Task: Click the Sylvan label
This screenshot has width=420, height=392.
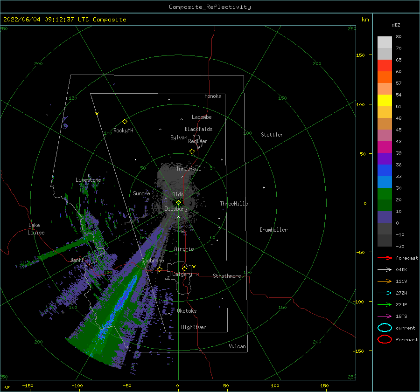Action: pos(179,138)
